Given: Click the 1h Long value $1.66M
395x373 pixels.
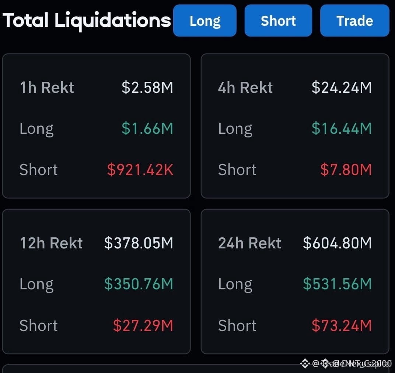Looking at the screenshot, I should pos(147,128).
